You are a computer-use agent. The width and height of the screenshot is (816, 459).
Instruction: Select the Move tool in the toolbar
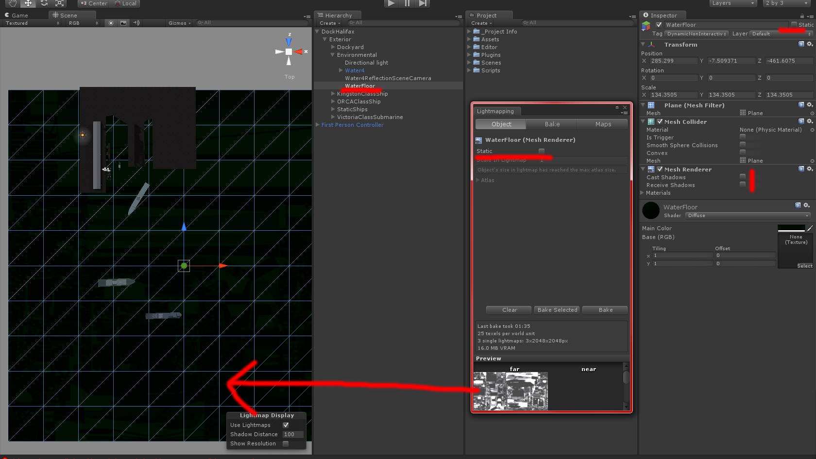28,4
